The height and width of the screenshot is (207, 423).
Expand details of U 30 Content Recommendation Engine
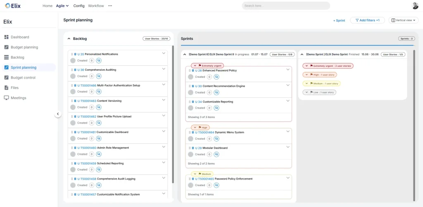(x=288, y=85)
